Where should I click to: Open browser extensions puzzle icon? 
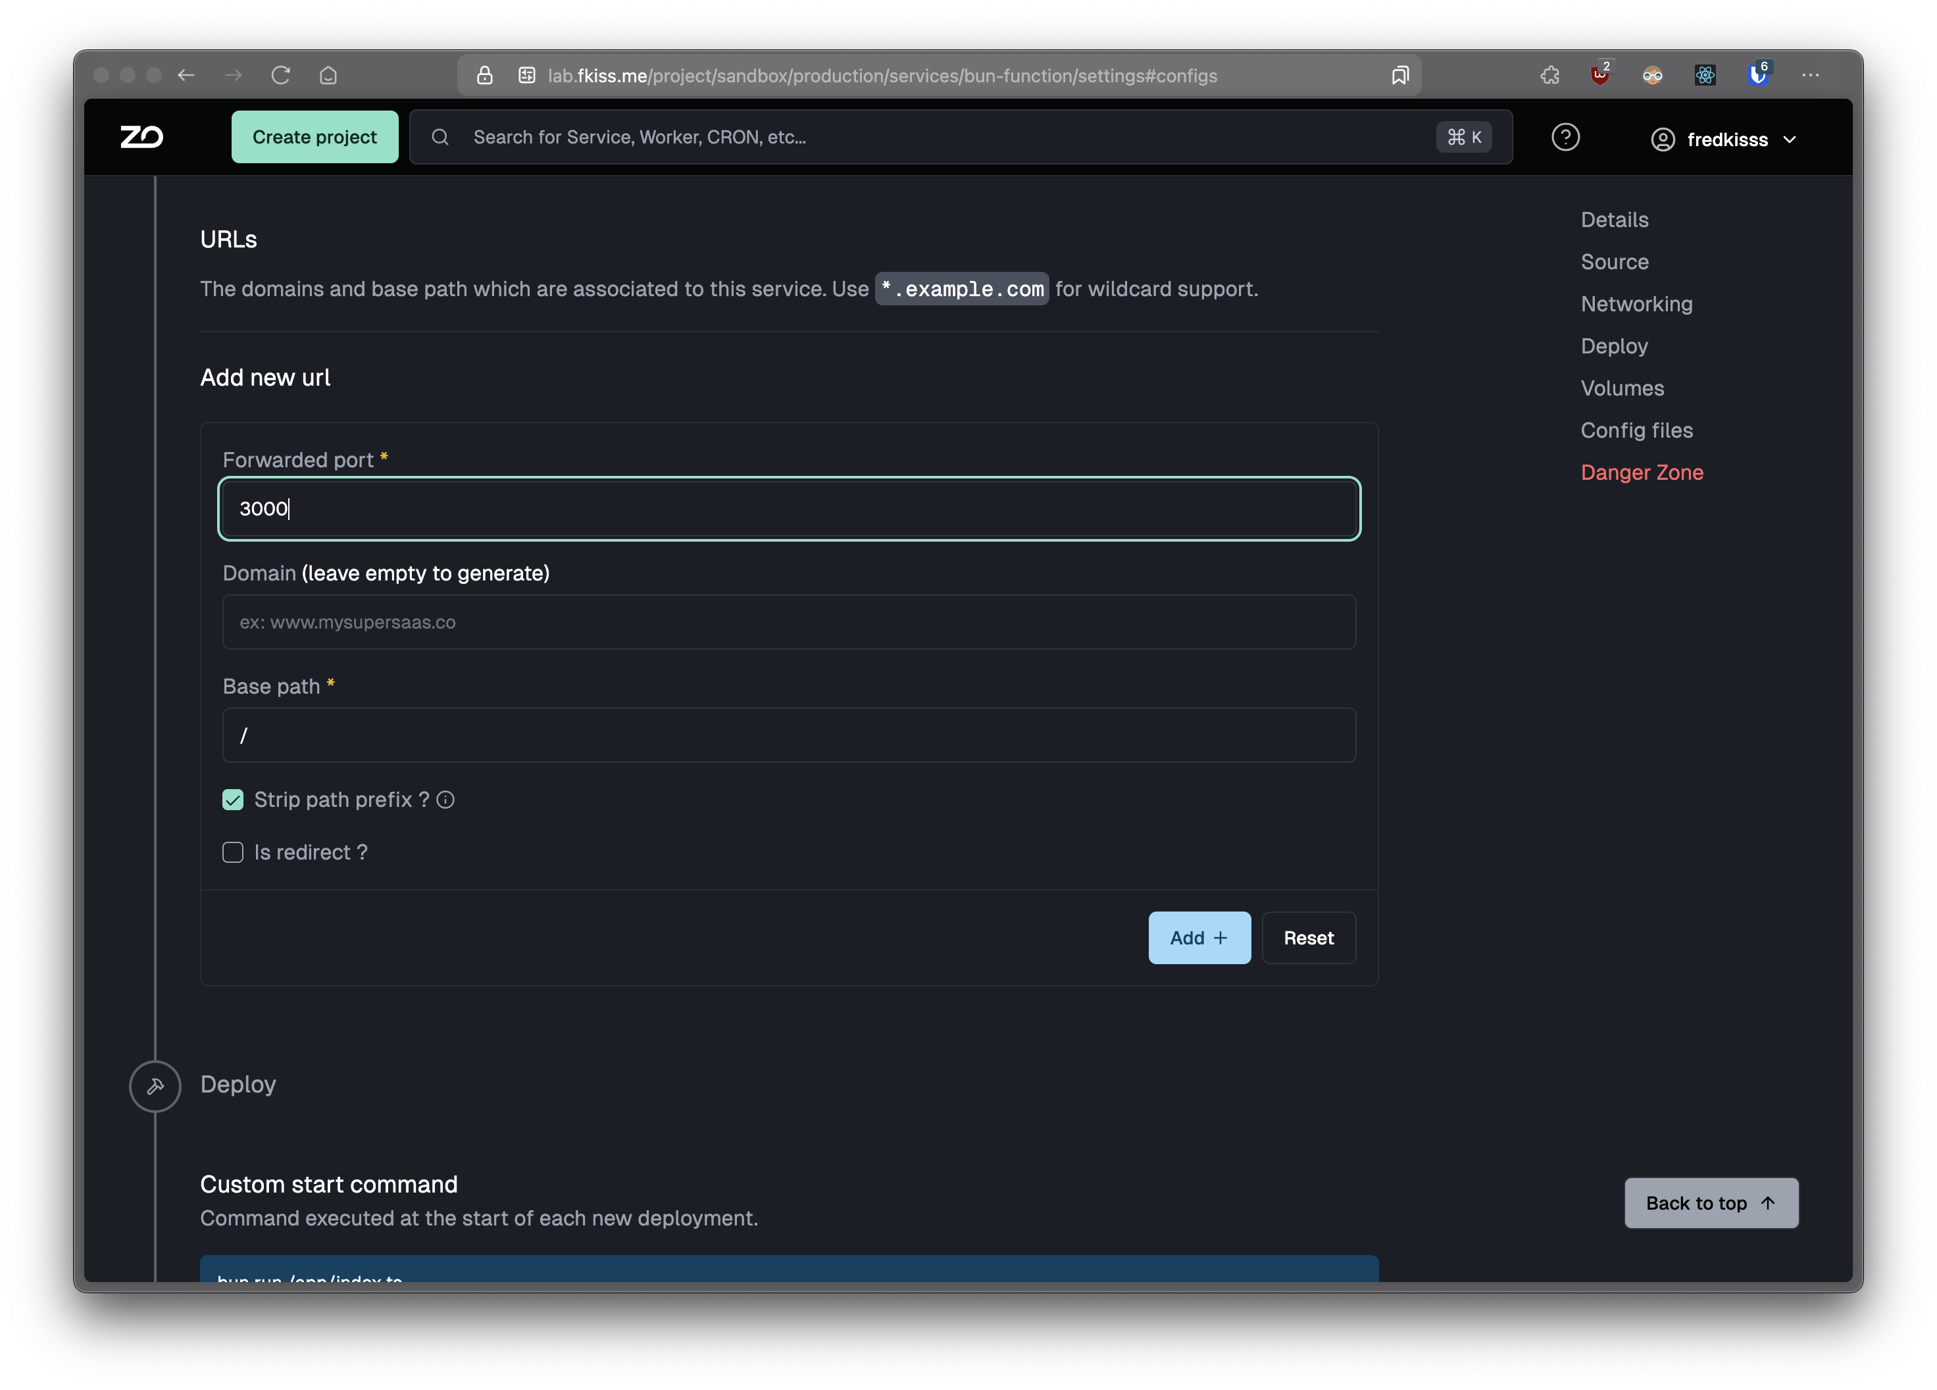pos(1550,75)
